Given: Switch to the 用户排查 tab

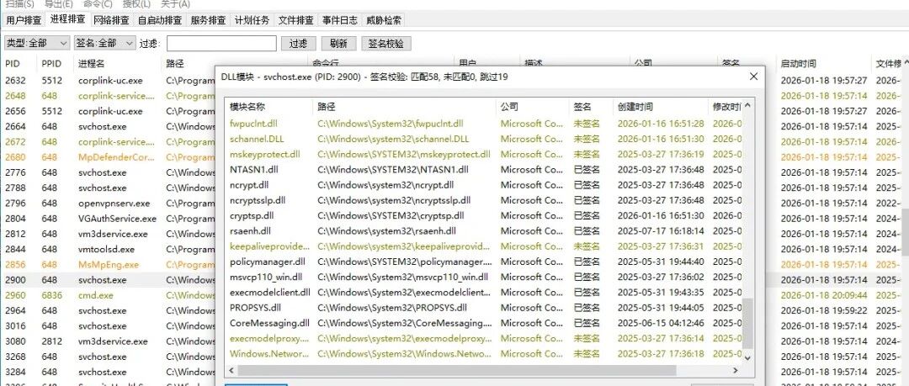Looking at the screenshot, I should (24, 20).
